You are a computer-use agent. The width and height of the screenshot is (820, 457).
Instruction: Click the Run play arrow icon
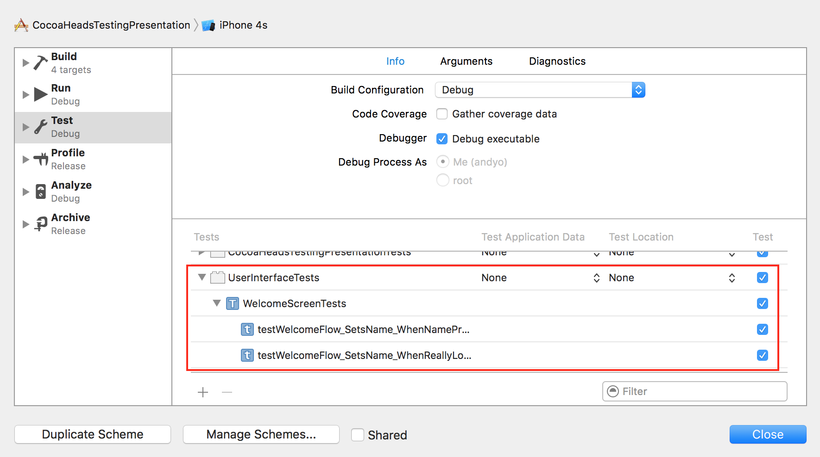(41, 95)
